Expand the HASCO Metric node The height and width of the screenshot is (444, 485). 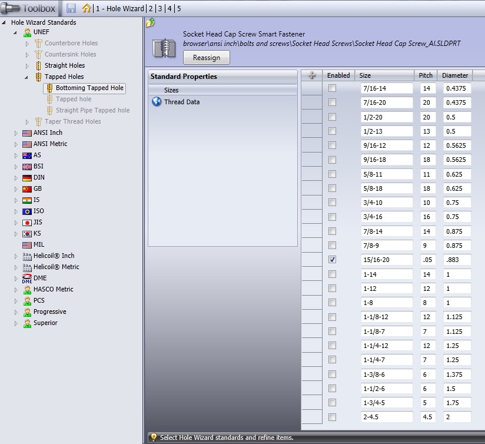pyautogui.click(x=16, y=290)
